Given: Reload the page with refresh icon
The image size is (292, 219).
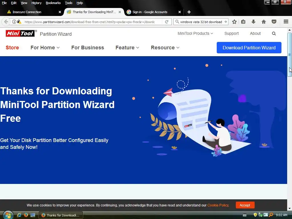Looking at the screenshot, I should click(x=167, y=22).
